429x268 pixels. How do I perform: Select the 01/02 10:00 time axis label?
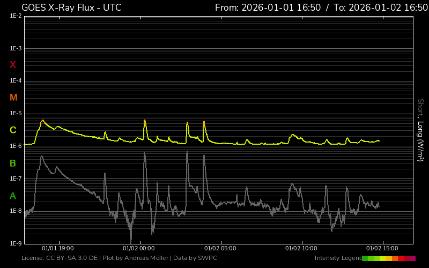coord(301,249)
